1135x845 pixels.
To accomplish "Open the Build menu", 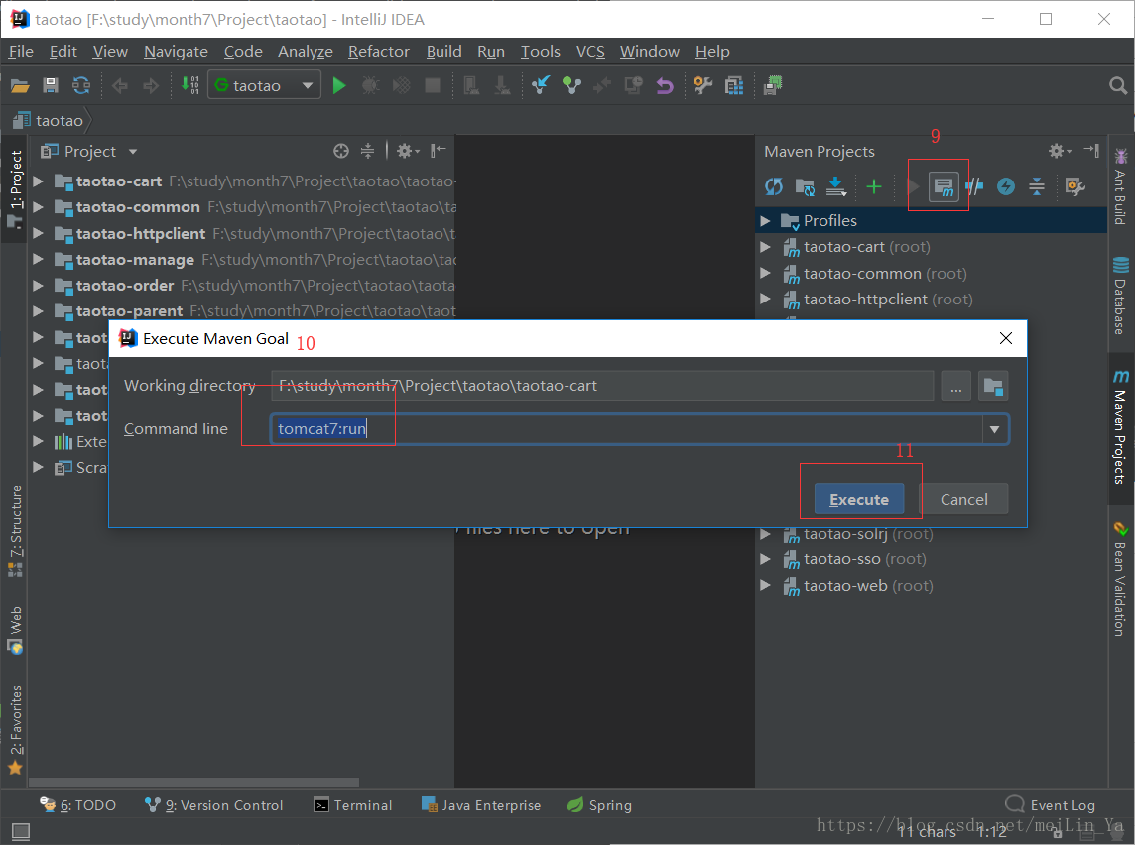I will [x=443, y=52].
